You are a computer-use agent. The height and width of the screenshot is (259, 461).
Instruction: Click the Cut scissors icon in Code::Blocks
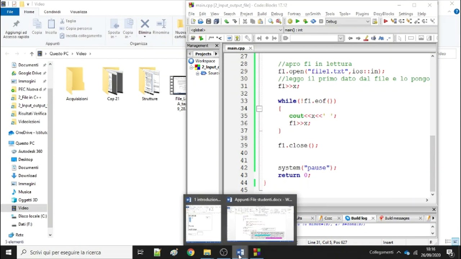point(245,22)
